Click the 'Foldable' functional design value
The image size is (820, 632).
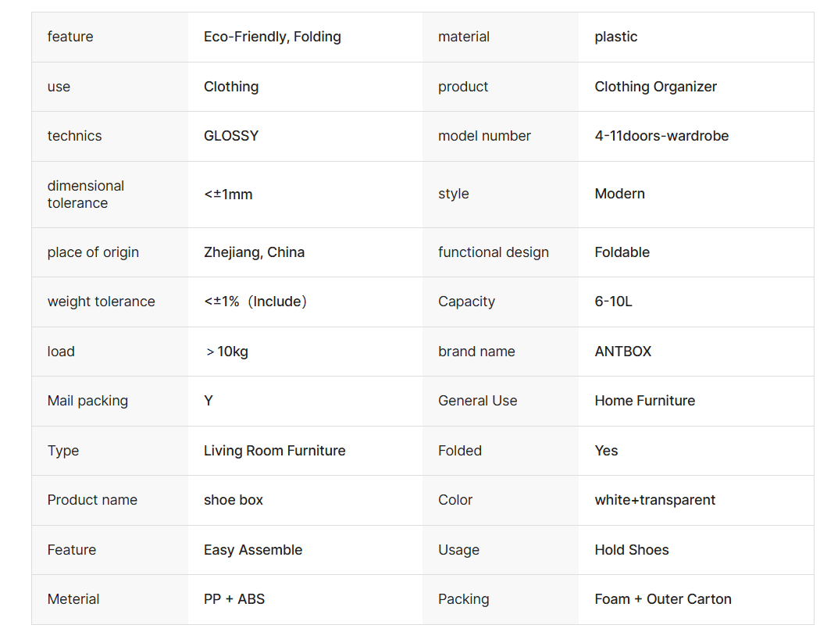pyautogui.click(x=622, y=252)
